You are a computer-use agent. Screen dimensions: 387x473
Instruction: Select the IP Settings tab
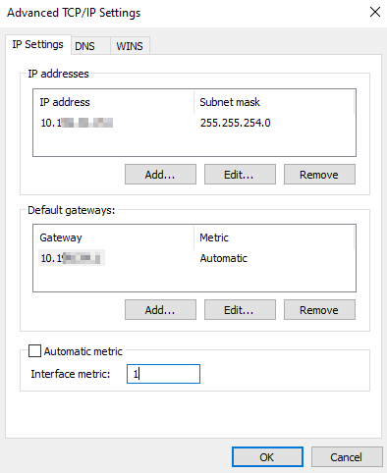tap(38, 44)
